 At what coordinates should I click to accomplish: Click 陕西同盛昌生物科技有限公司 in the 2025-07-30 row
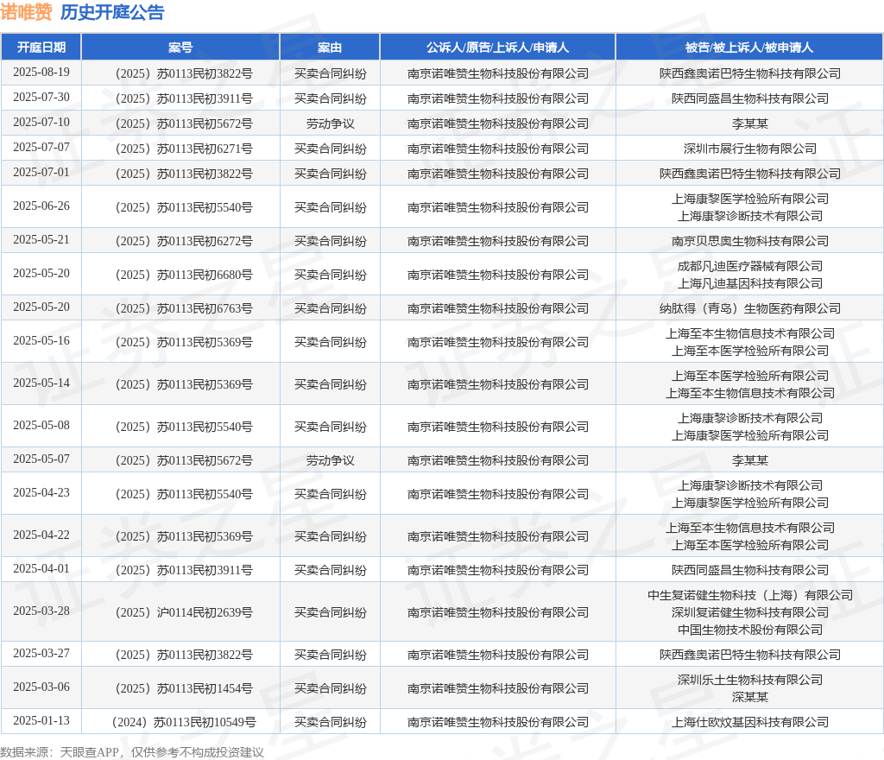[750, 98]
